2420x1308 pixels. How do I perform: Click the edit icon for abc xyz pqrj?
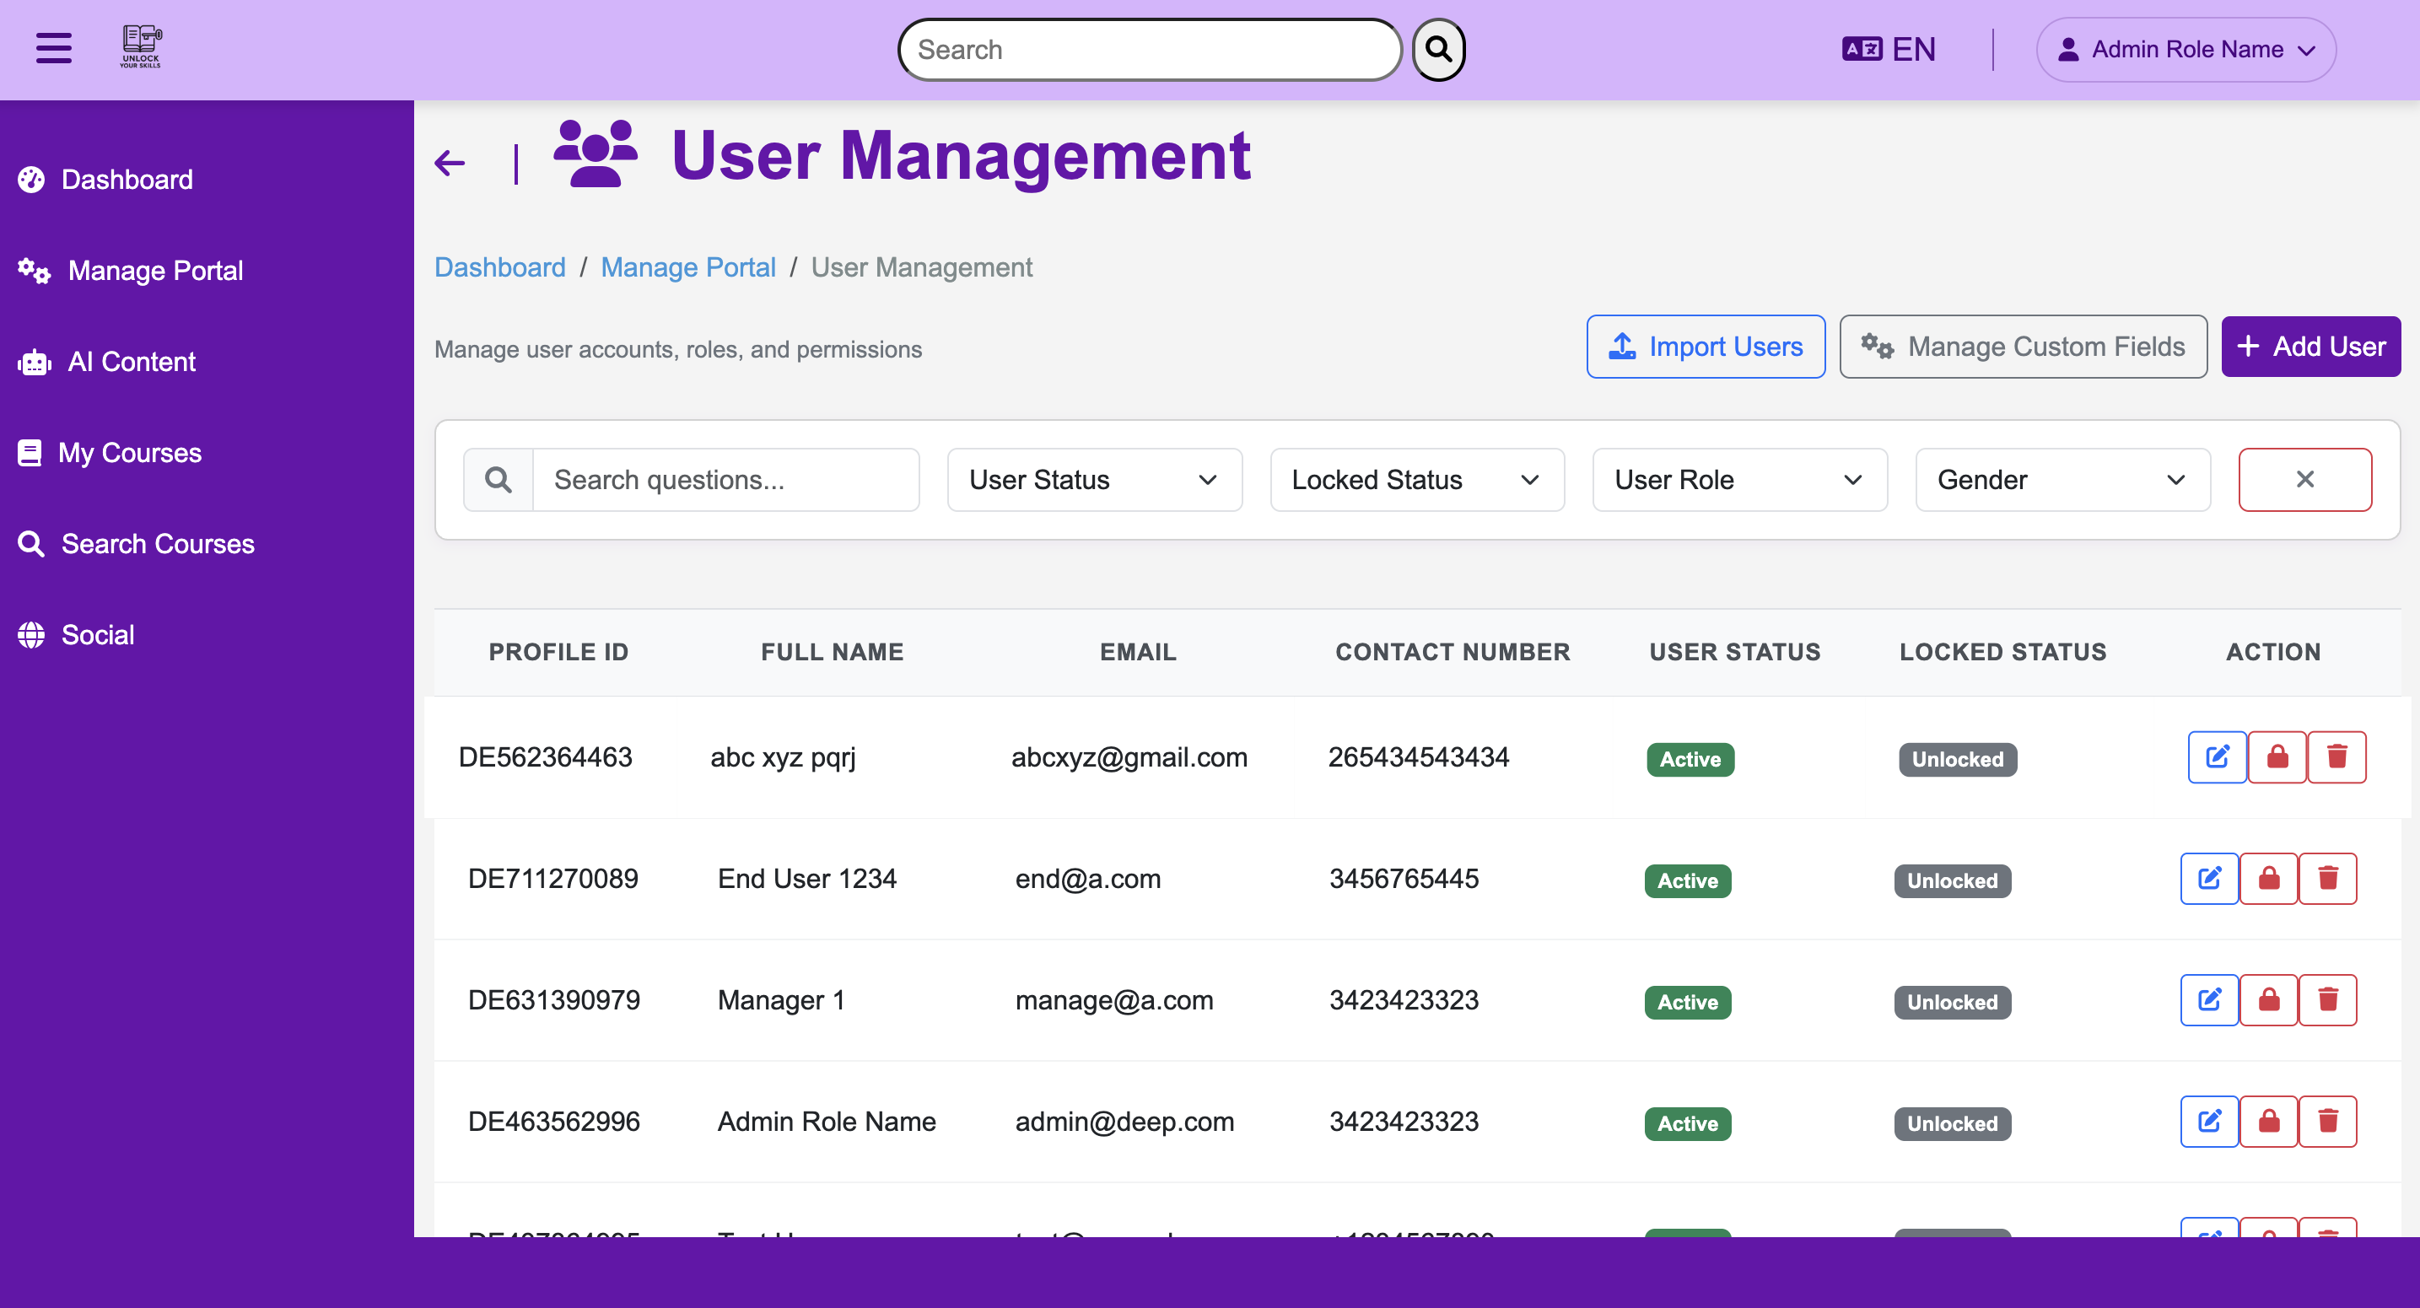(2217, 756)
